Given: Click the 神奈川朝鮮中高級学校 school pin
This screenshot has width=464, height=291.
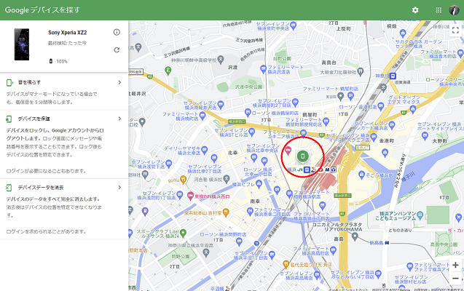Looking at the screenshot, I should point(221,60).
